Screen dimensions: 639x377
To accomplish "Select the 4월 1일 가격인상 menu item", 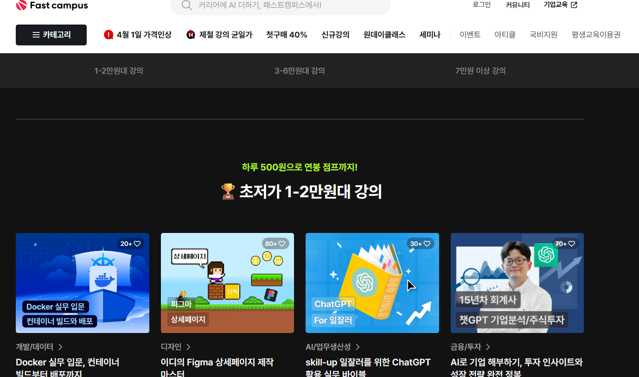I will point(138,35).
